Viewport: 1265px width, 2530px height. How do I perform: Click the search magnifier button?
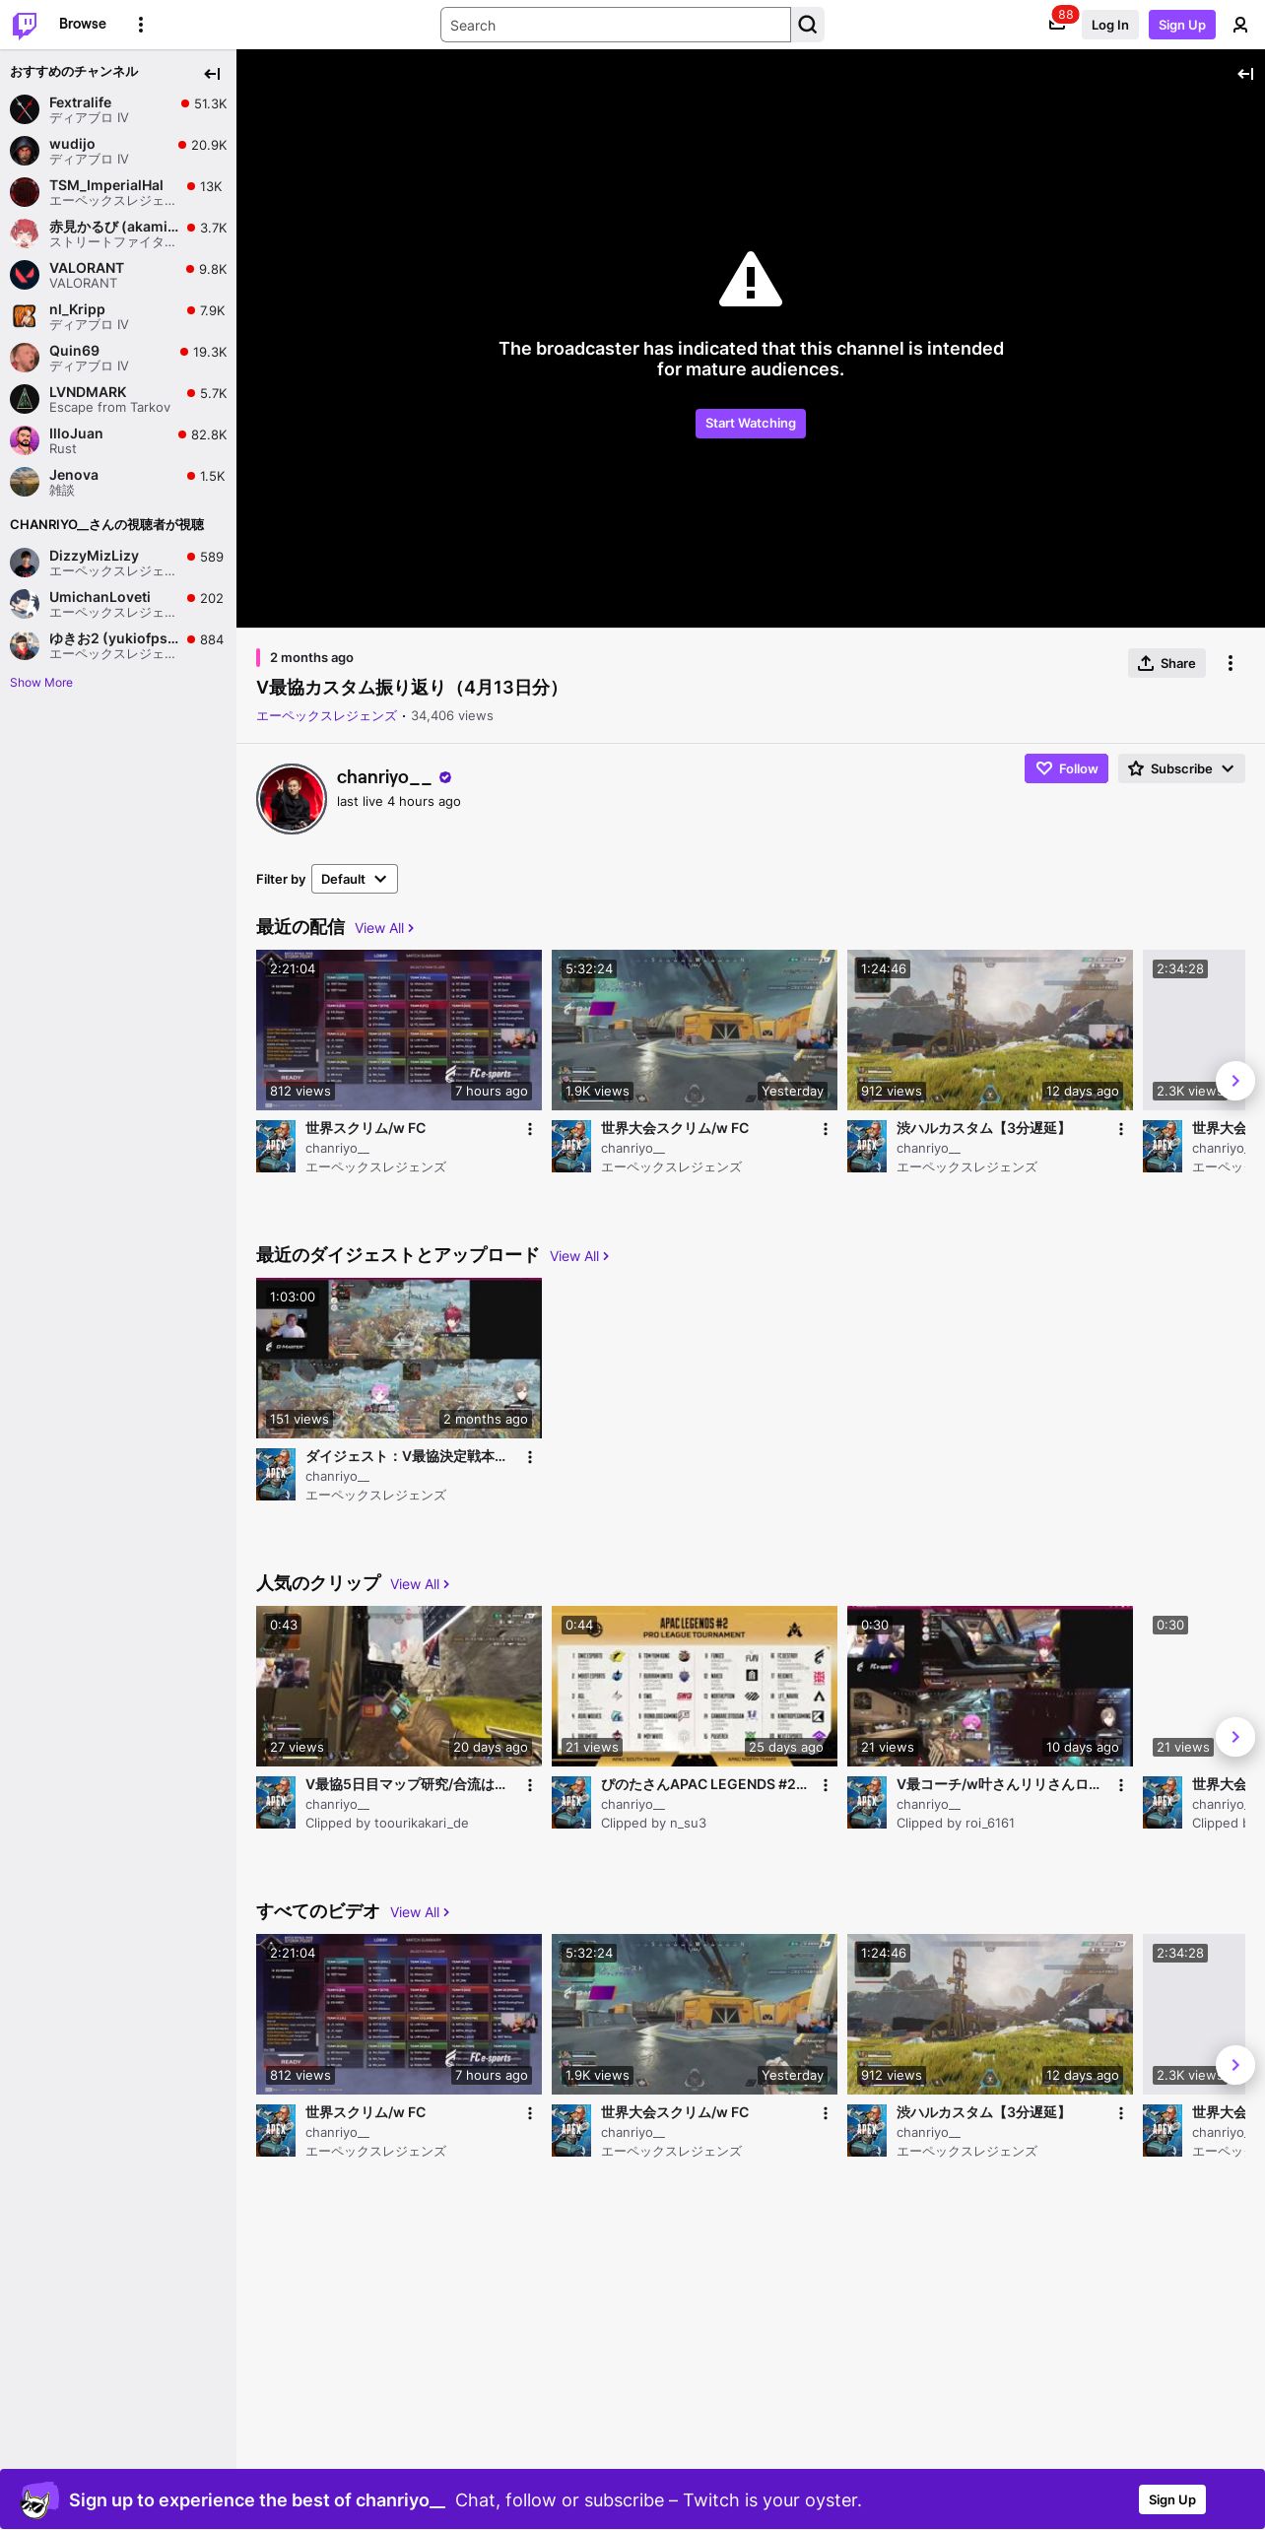808,25
